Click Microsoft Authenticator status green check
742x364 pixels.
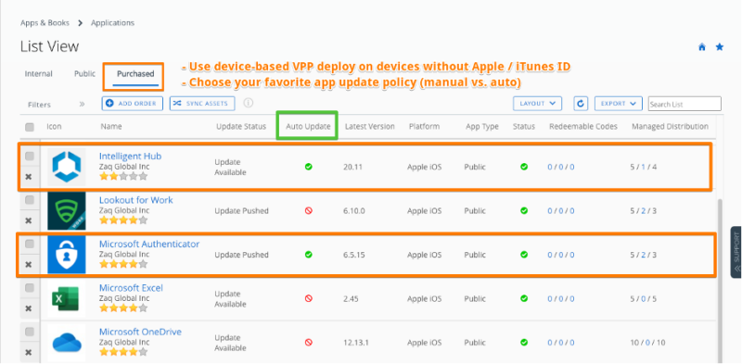pos(524,255)
